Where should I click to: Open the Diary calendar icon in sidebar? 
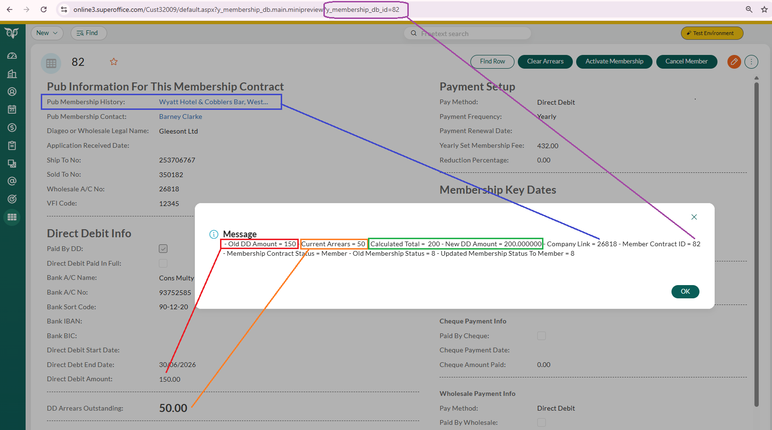click(x=12, y=109)
